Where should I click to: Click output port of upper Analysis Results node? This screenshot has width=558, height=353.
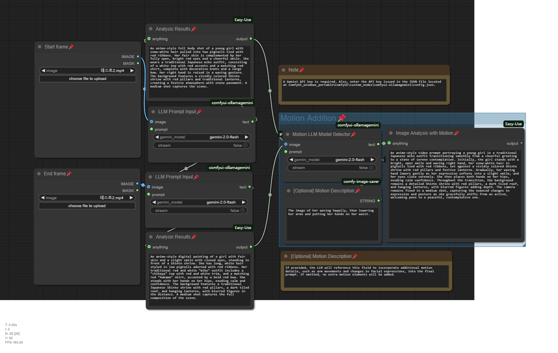(x=251, y=39)
